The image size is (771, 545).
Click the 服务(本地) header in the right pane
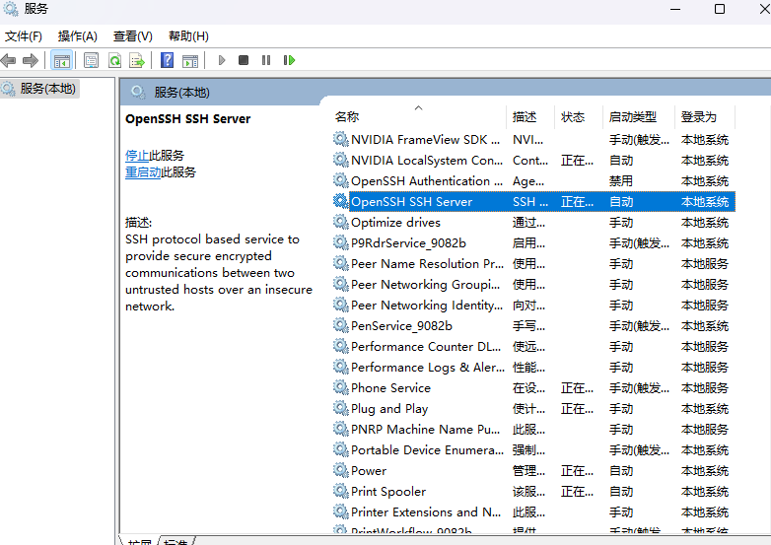pos(182,93)
